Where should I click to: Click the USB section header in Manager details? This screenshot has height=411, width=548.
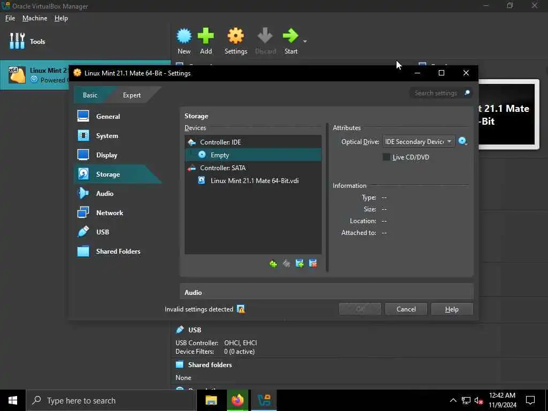click(x=194, y=330)
